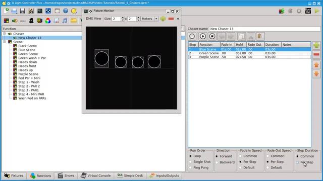Screen dimensions: 323x181
Task: Increase first Size spinner value
Action: pyautogui.click(x=123, y=18)
